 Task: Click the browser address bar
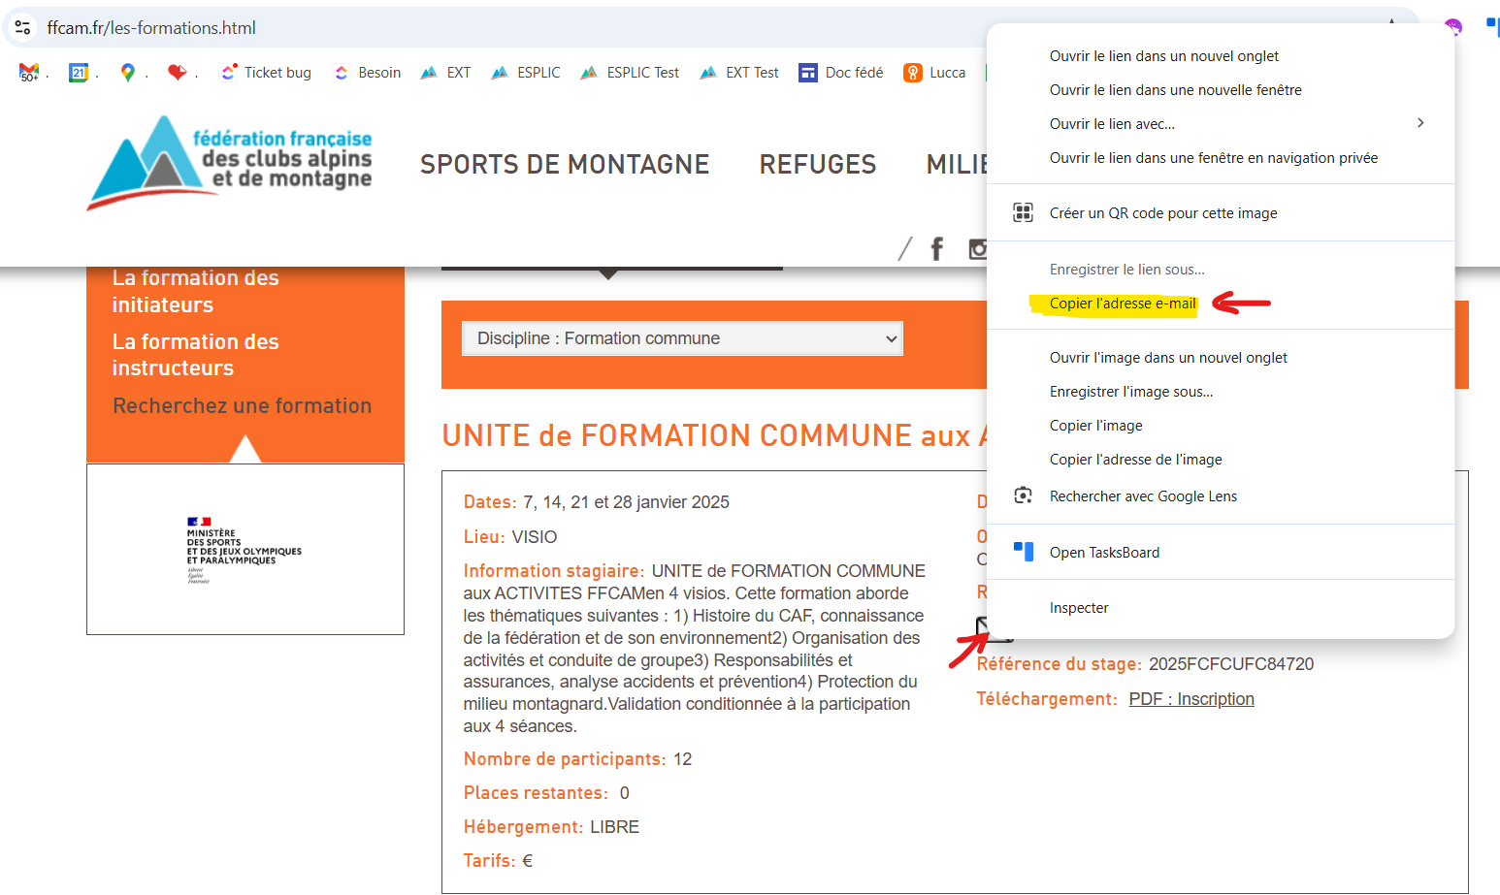tap(388, 28)
